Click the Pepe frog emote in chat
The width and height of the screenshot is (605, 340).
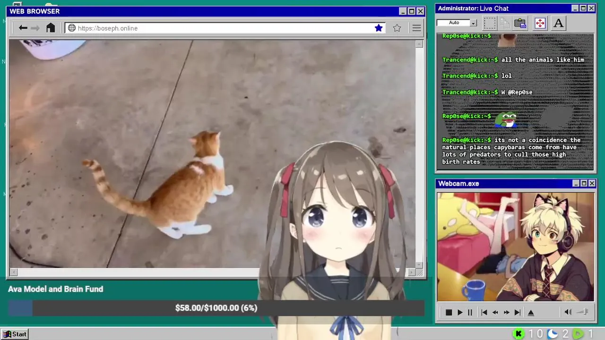click(506, 119)
